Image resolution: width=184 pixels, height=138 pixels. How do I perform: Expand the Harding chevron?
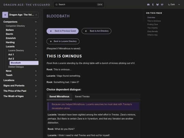point(36,42)
